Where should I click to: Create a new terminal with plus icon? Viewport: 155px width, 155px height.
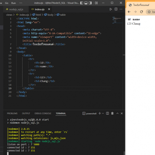[x=100, y=113]
